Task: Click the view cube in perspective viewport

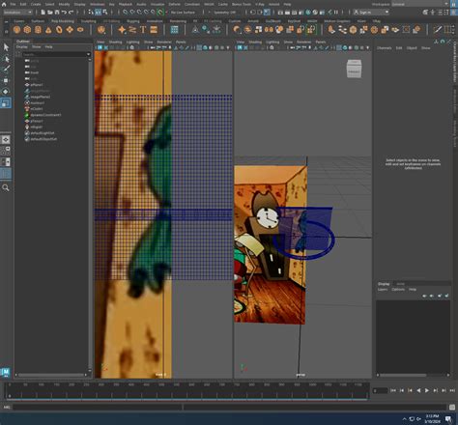Action: pyautogui.click(x=354, y=69)
